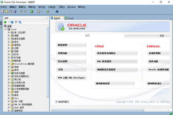Click the Save All toolbar icon
The height and width of the screenshot is (115, 173).
[x=15, y=11]
